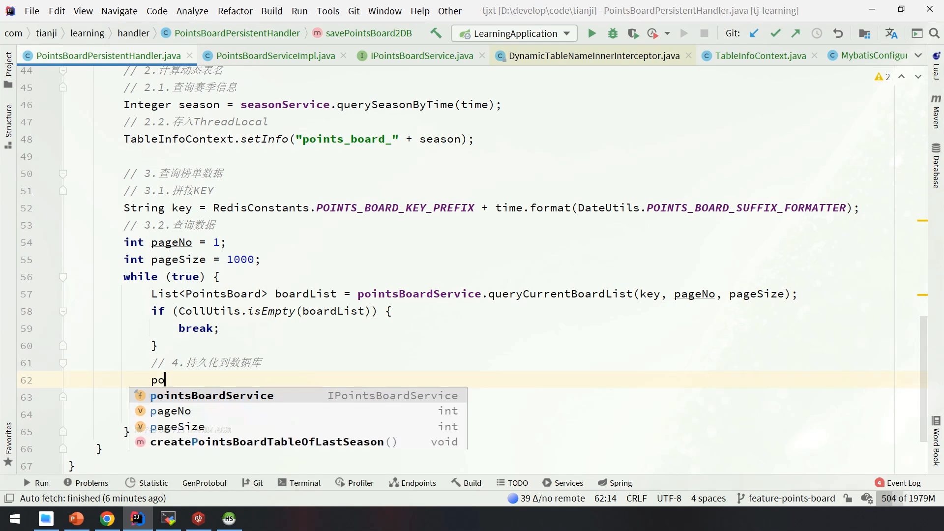Start a debug session with the bug icon

[x=613, y=33]
